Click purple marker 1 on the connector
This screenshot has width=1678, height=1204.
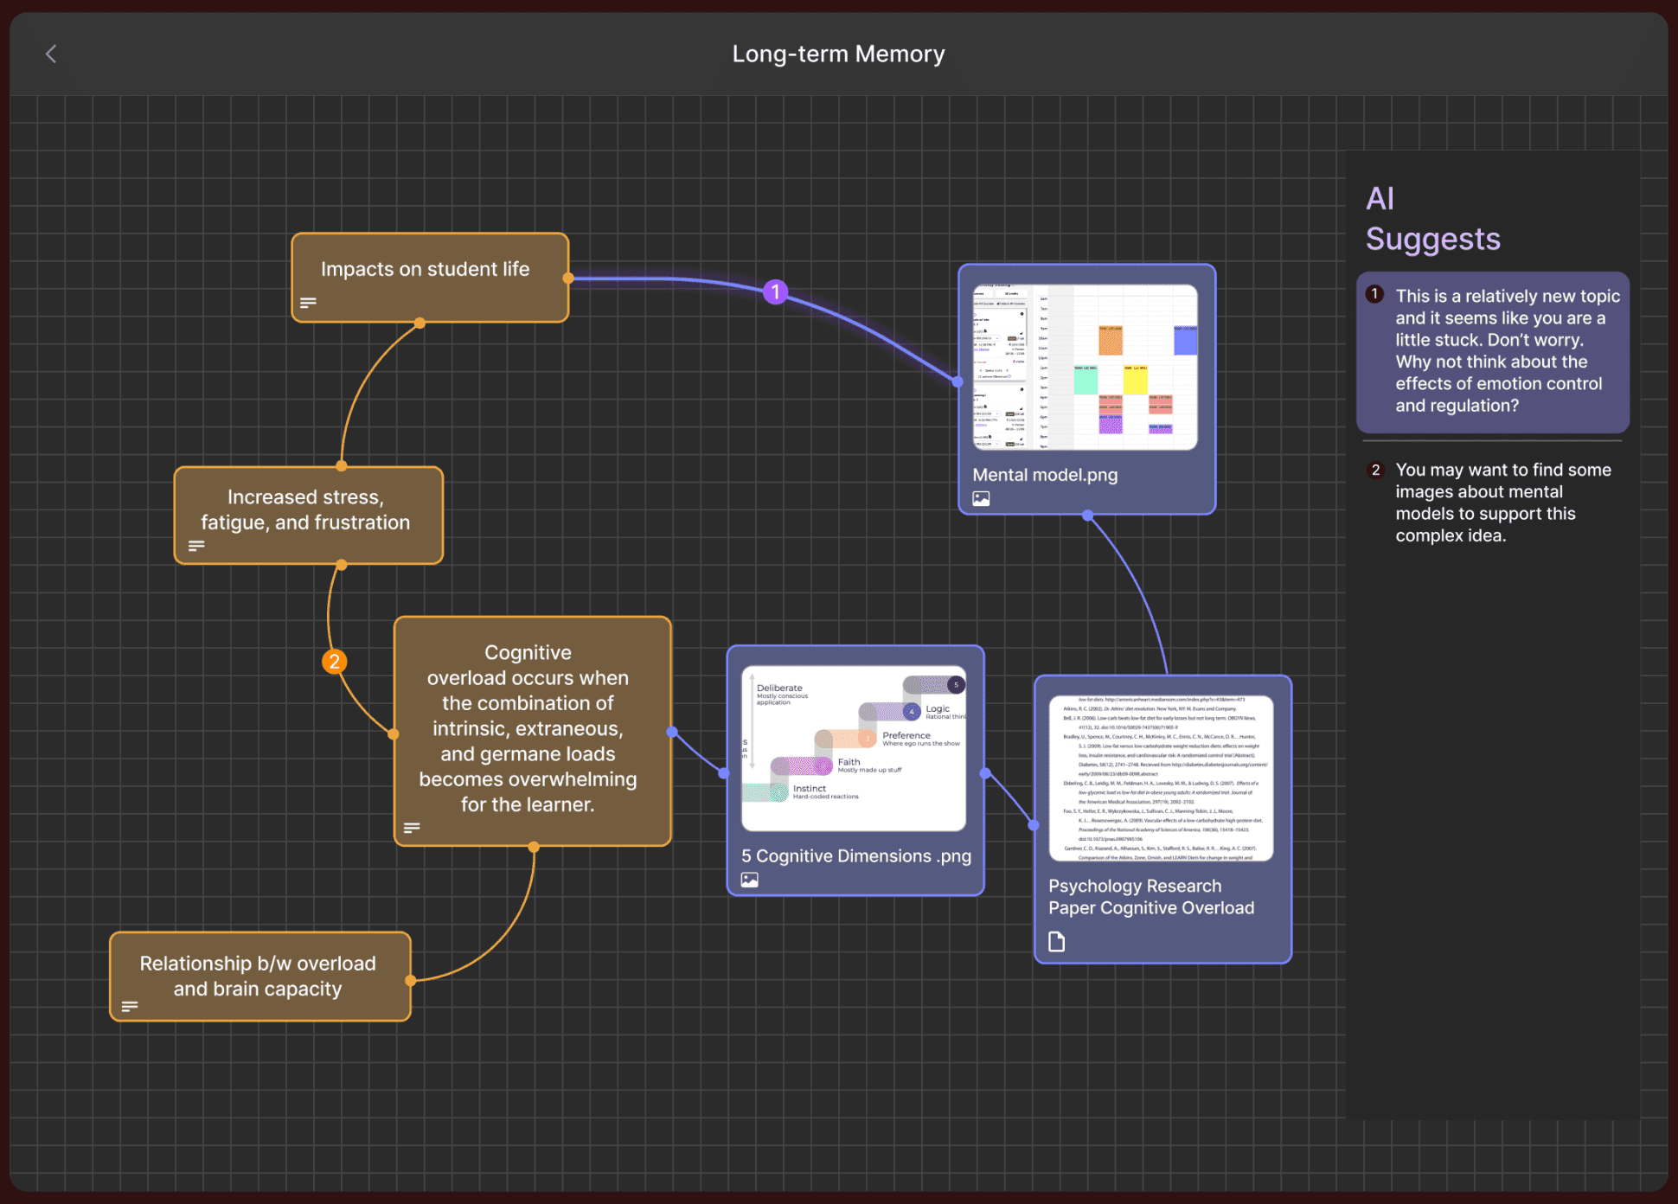[776, 291]
